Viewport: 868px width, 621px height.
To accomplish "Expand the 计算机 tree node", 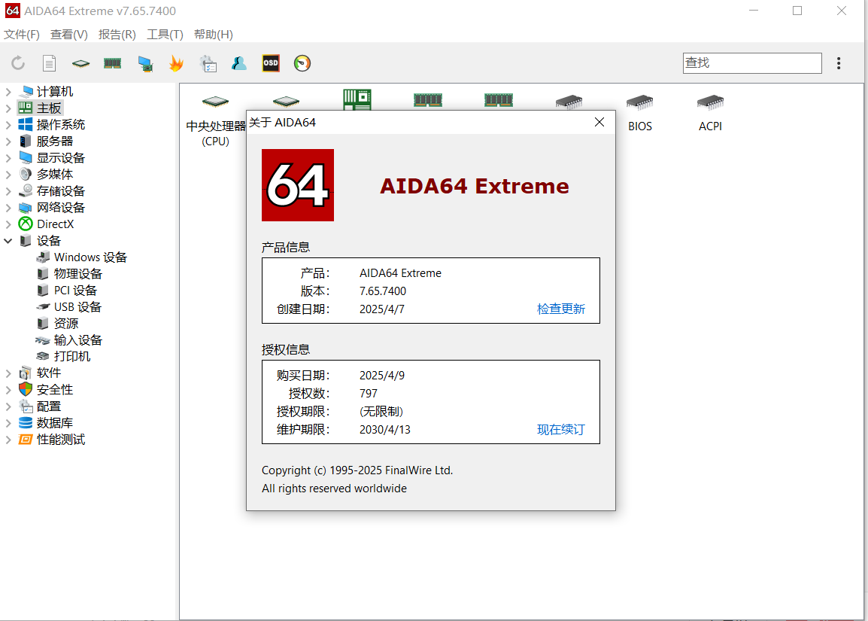I will (8, 91).
